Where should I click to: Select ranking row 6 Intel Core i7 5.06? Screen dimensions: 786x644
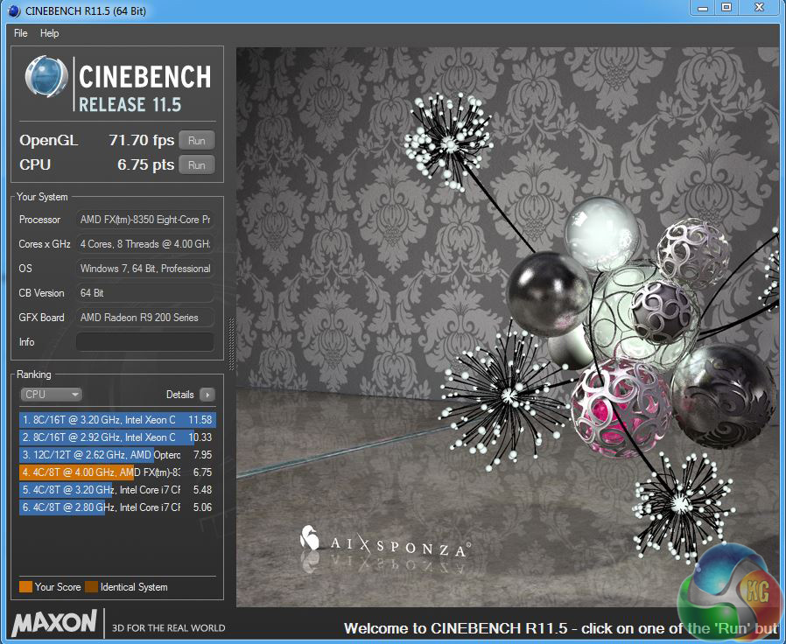(118, 507)
